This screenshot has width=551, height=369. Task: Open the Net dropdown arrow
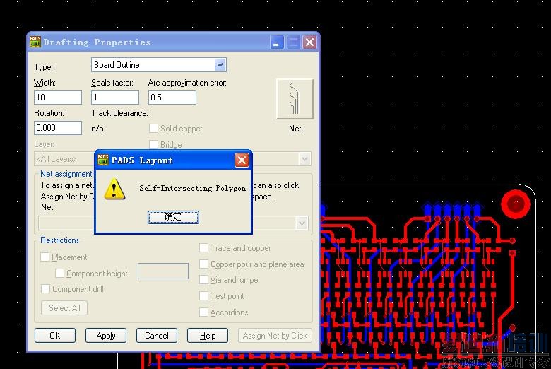pos(302,223)
